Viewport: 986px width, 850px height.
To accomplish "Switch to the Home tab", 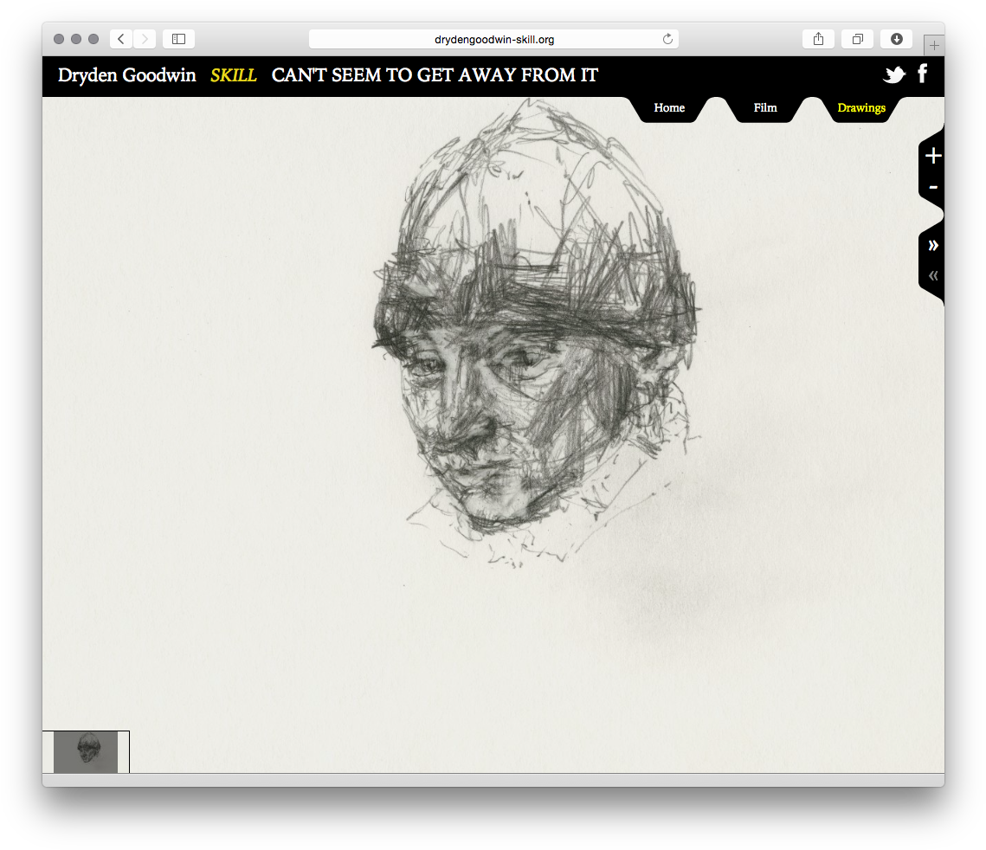I will pos(669,107).
